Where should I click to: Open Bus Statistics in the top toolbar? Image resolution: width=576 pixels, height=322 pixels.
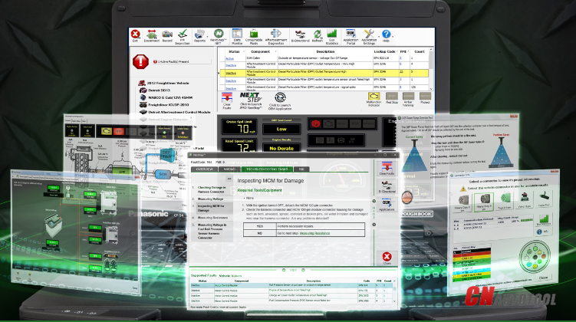pos(331,37)
